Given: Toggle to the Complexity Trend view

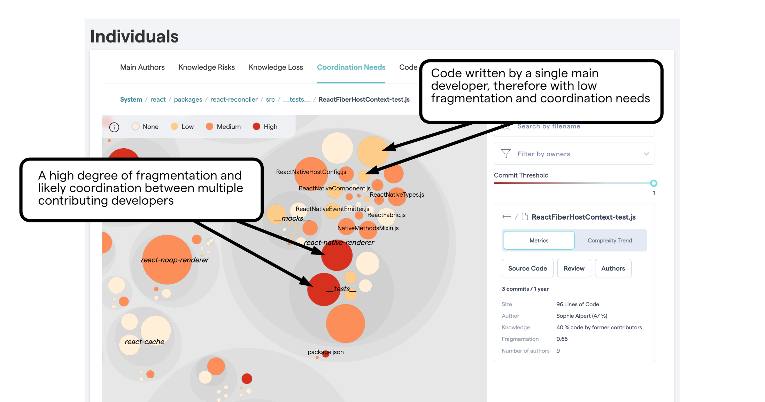Looking at the screenshot, I should [x=610, y=241].
